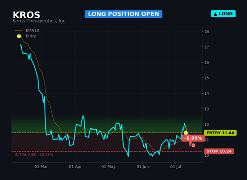
Task: Click the 13 price axis label
Action: pos(206,109)
